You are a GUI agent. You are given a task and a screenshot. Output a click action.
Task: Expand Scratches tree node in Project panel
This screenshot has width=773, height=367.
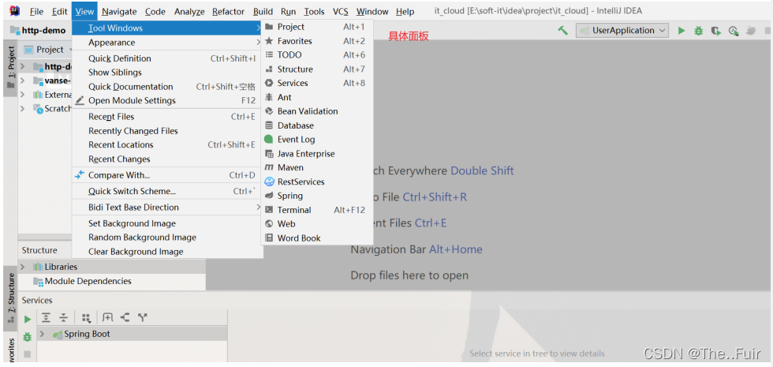(x=23, y=109)
